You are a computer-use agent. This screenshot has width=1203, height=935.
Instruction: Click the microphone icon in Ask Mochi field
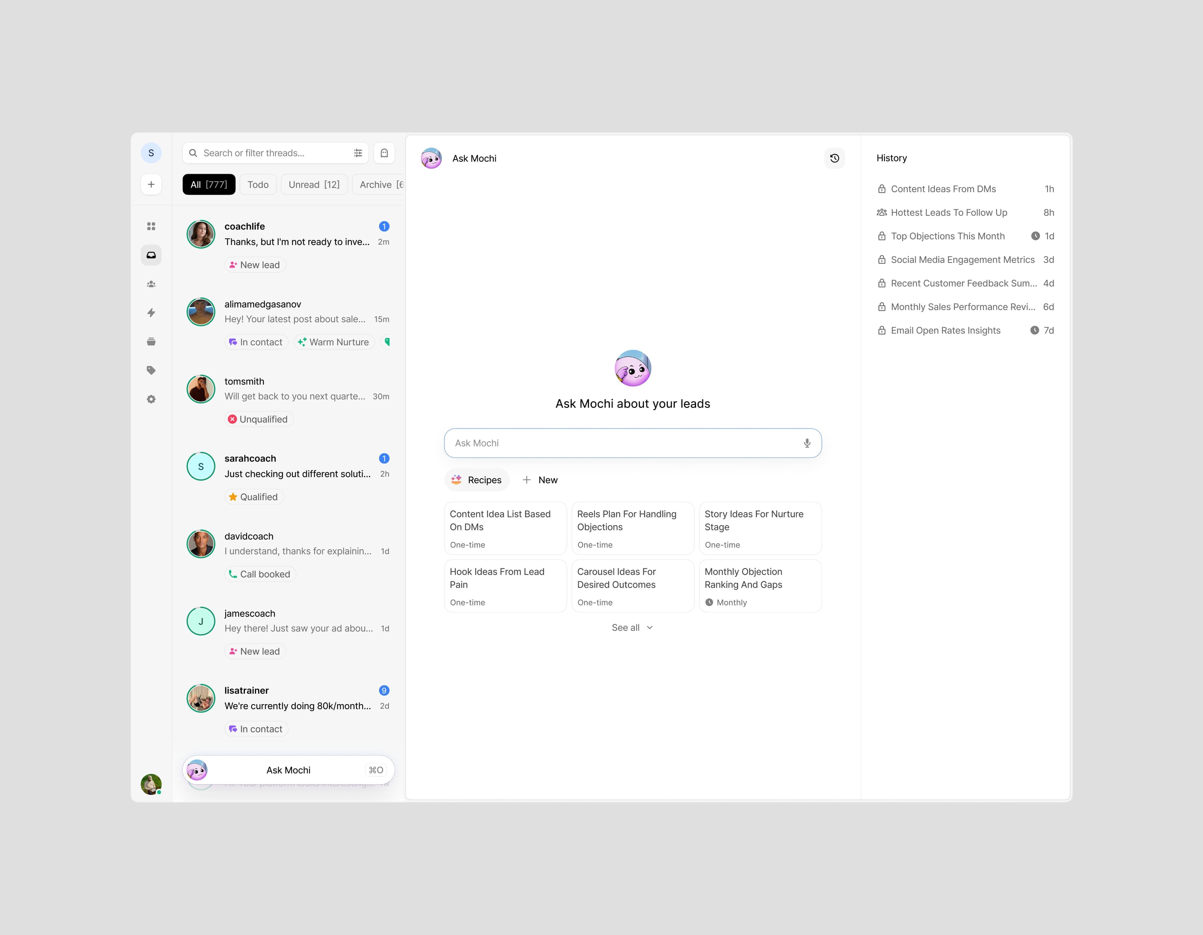click(x=807, y=443)
